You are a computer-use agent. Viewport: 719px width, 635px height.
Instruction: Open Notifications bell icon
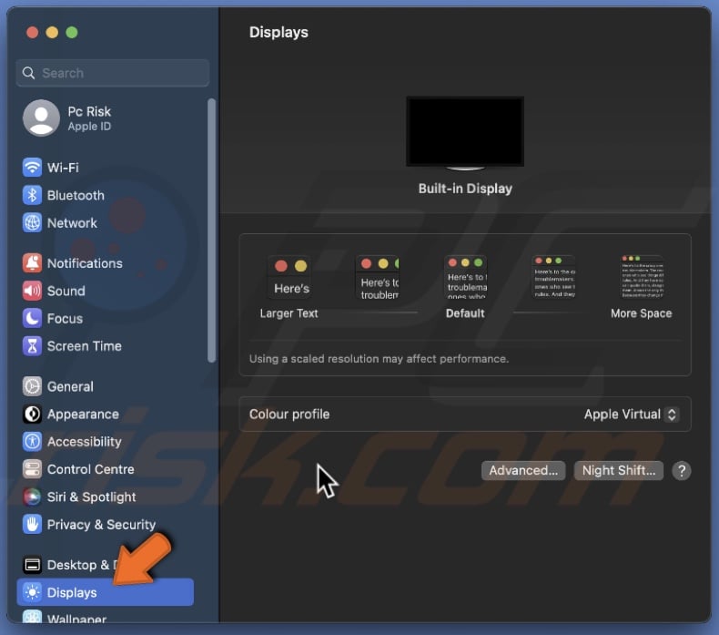(x=32, y=263)
